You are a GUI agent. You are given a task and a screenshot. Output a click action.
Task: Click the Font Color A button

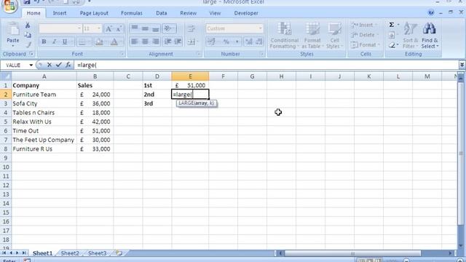(x=114, y=42)
